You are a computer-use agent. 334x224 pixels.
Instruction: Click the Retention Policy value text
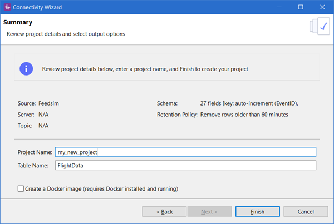pyautogui.click(x=244, y=115)
